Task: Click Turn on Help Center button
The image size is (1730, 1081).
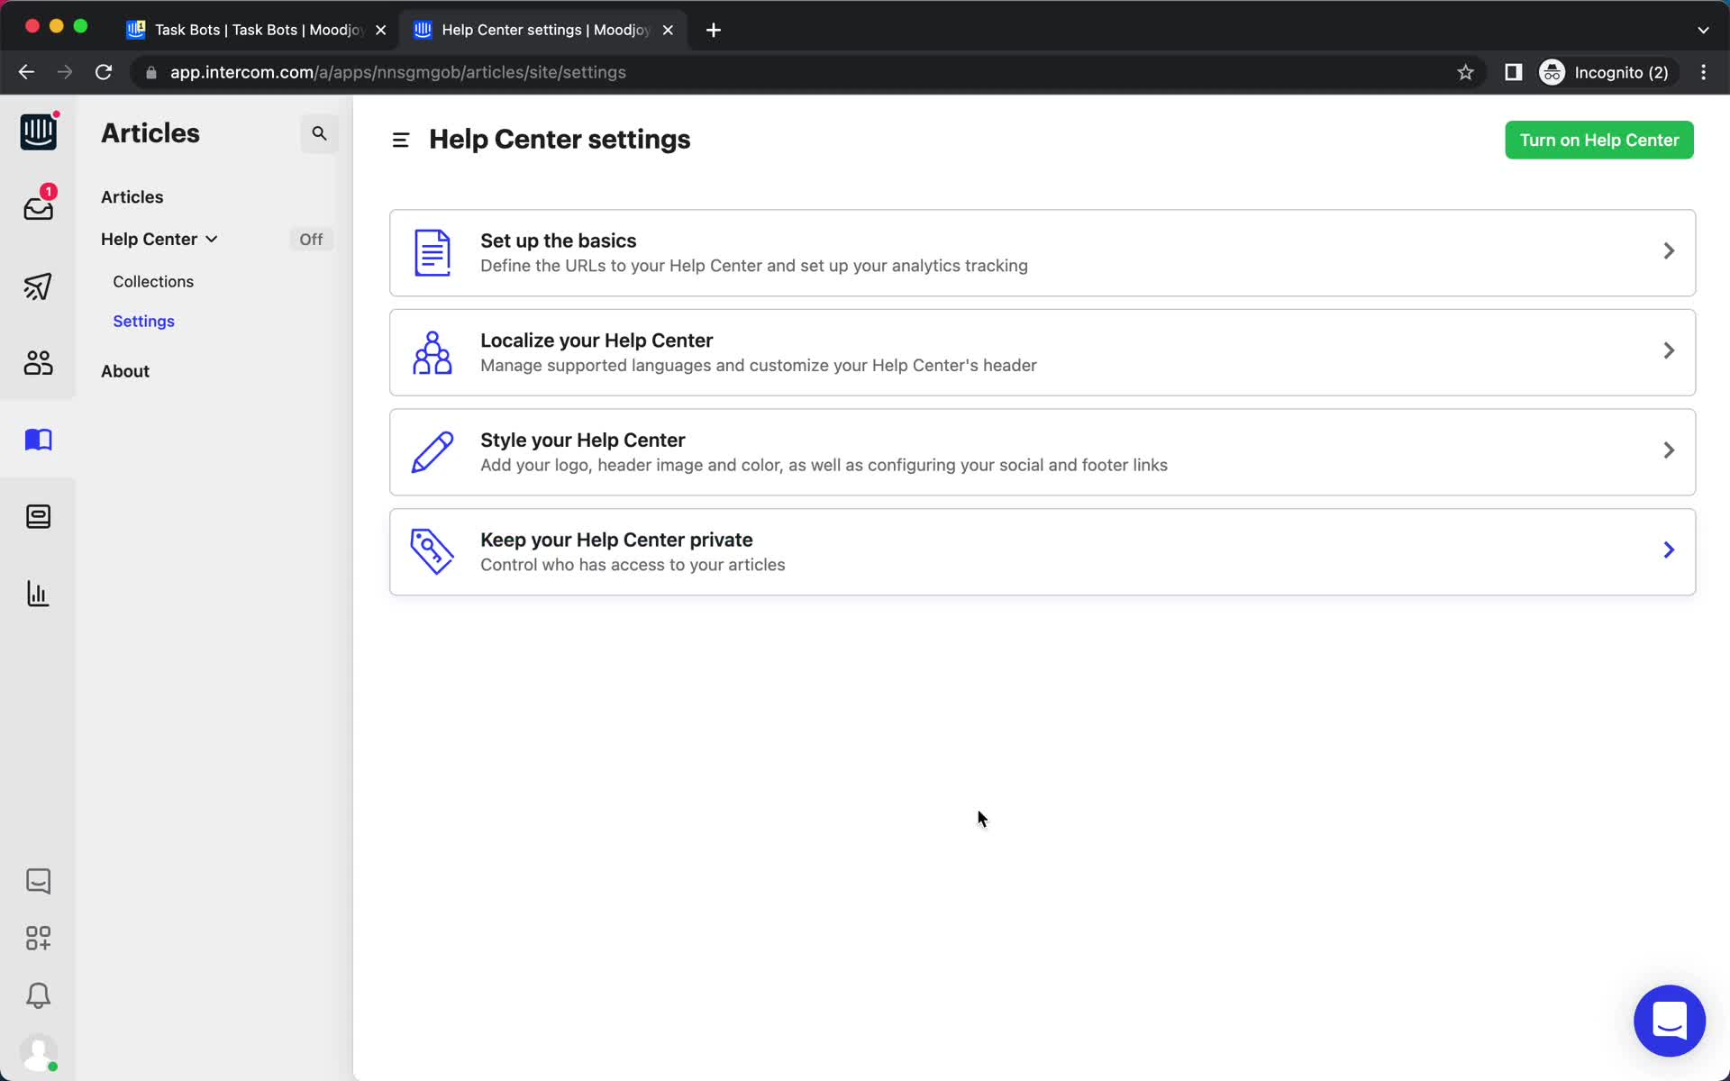Action: 1599,140
